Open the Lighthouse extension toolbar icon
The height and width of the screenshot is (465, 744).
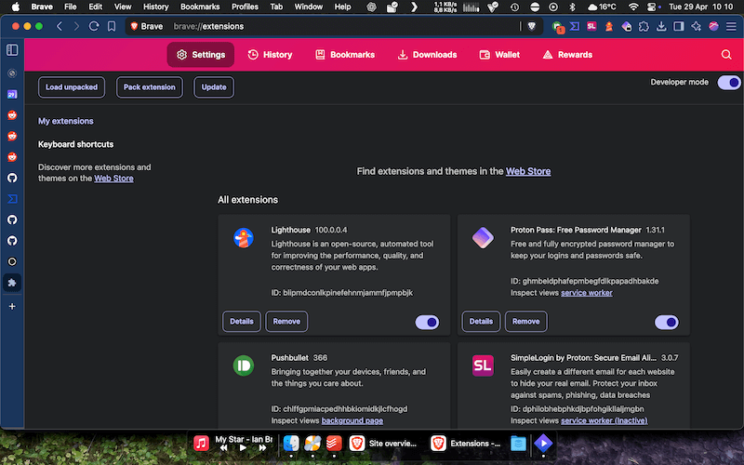click(x=609, y=27)
